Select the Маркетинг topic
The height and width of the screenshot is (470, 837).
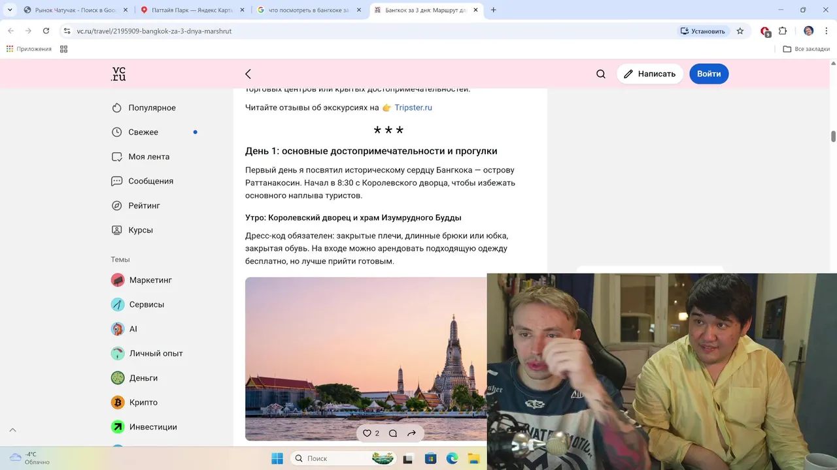(x=142, y=280)
